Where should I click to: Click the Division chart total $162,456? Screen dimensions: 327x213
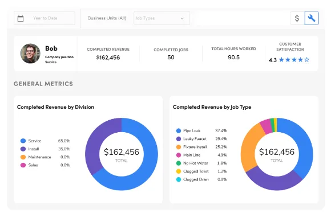click(x=122, y=152)
